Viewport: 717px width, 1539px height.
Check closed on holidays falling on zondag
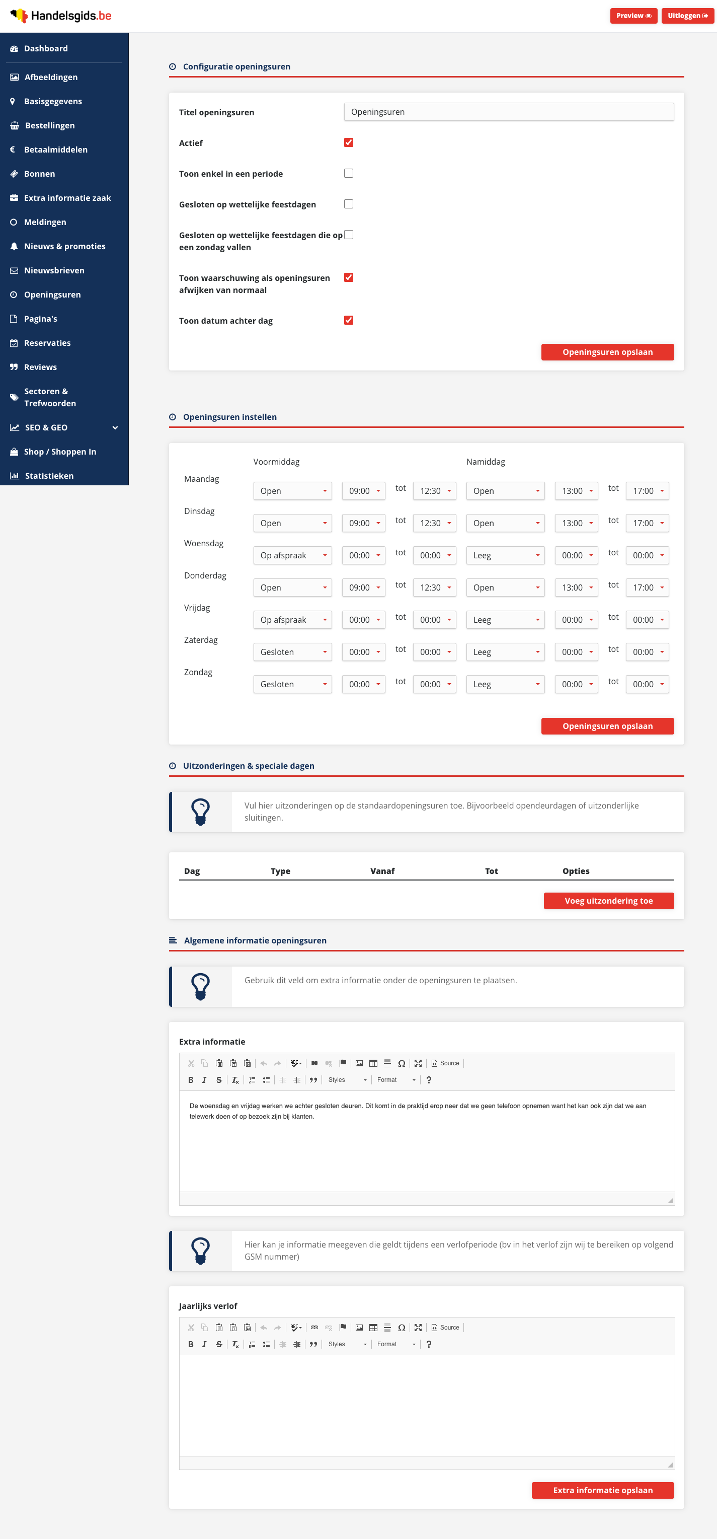349,235
